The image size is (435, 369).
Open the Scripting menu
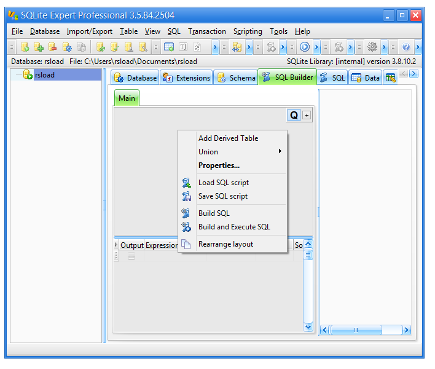coord(248,31)
